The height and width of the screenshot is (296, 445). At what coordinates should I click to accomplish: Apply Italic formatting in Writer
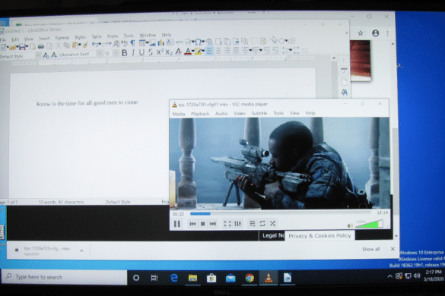click(133, 52)
